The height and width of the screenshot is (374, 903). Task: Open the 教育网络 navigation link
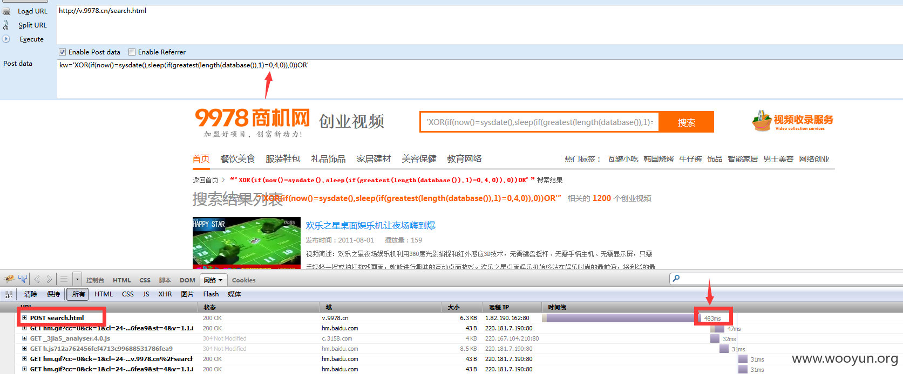pos(464,159)
